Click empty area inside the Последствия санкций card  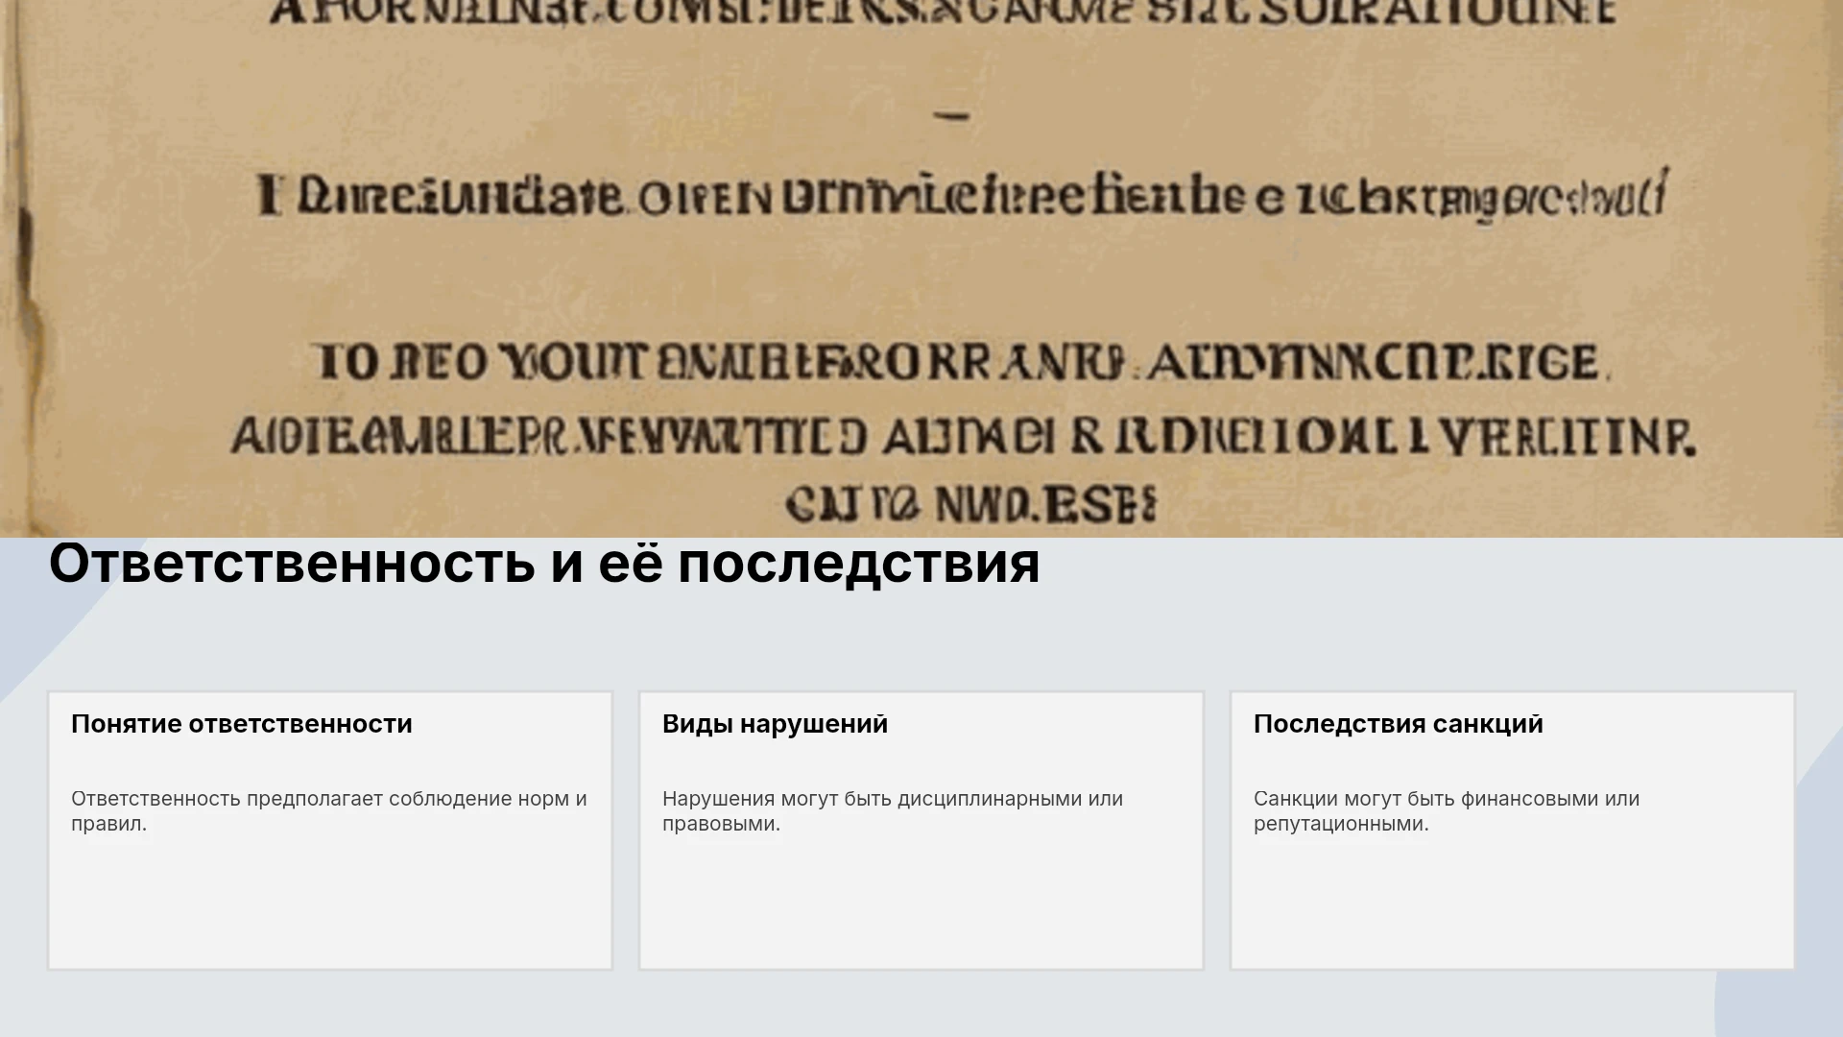click(x=1513, y=903)
